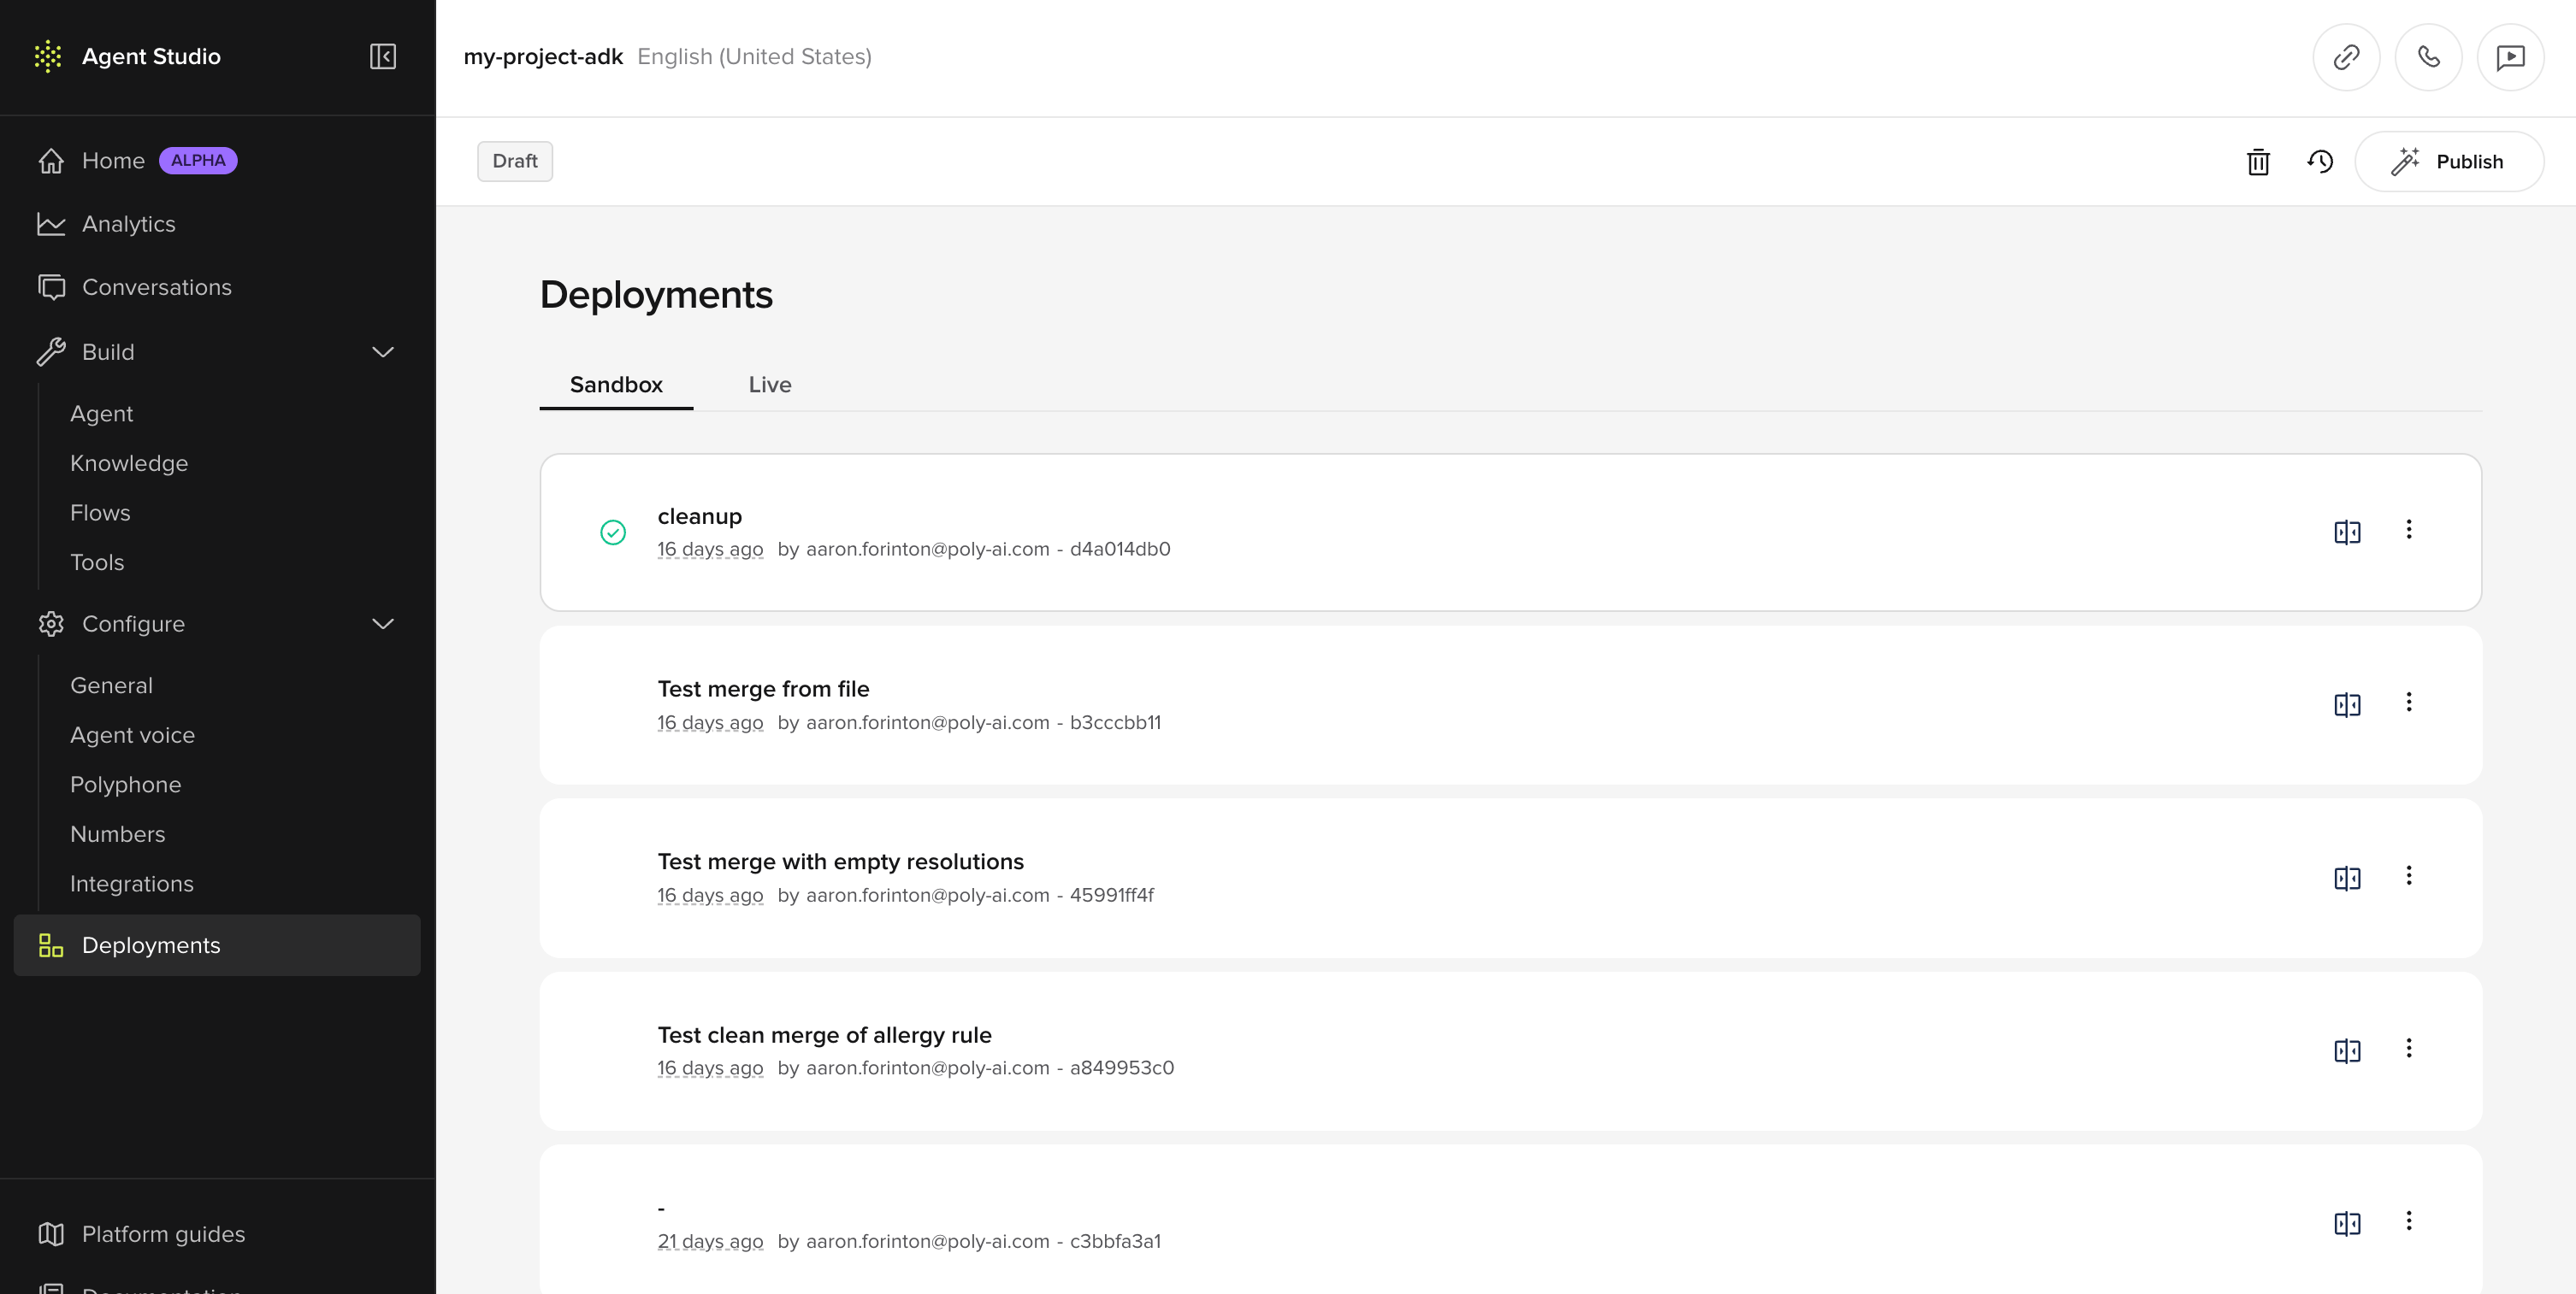Screen dimensions: 2576x1294
Task: Click the Agent Studio logo icon
Action: click(x=48, y=56)
